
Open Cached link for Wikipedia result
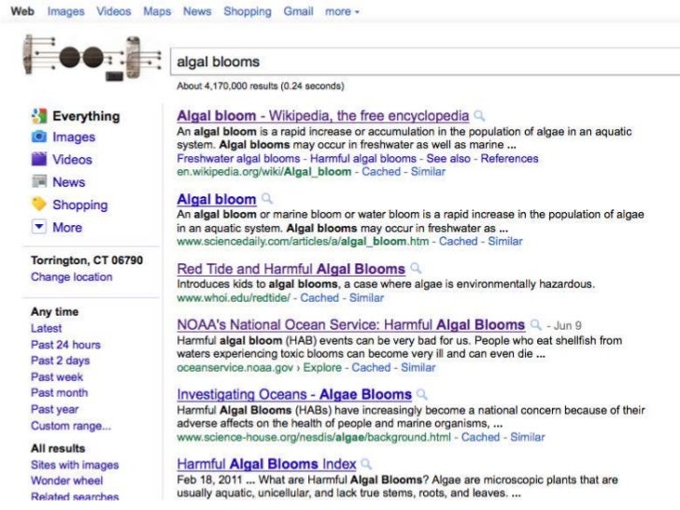pyautogui.click(x=381, y=172)
